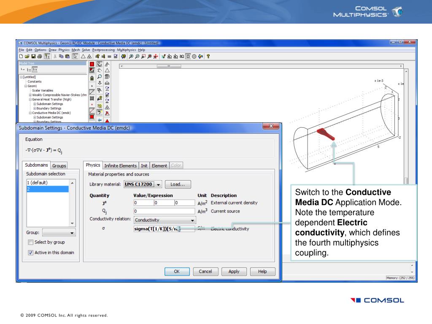432x324 pixels.
Task: Collapse the Conductive Media DC (emdc) node
Action: [30, 113]
